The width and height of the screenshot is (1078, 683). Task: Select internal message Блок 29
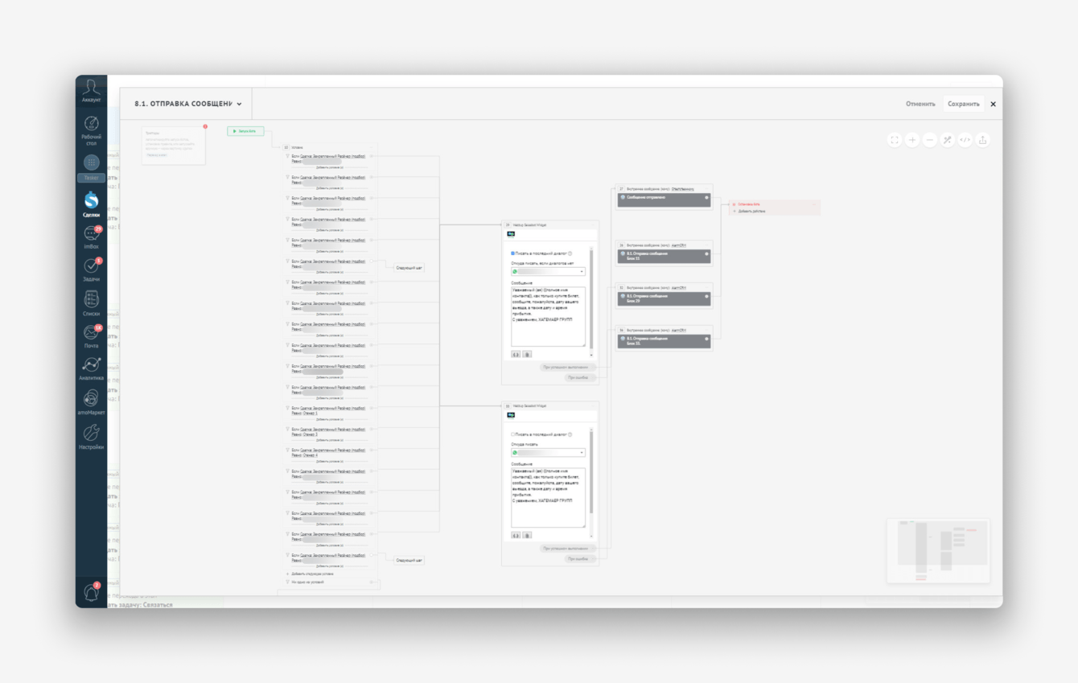[x=664, y=298]
